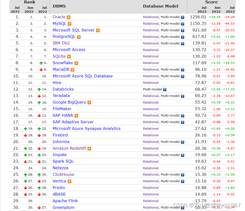Screen dimensions: 245x211
Task: Open the Hive DBMS page
Action: (57, 83)
